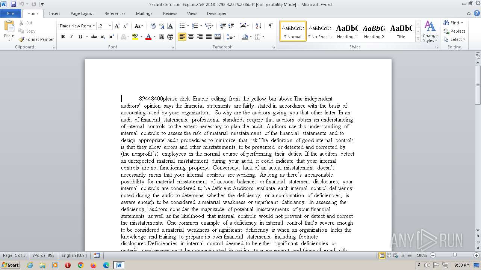
Task: Click the Grow Font icon
Action: pos(117,26)
